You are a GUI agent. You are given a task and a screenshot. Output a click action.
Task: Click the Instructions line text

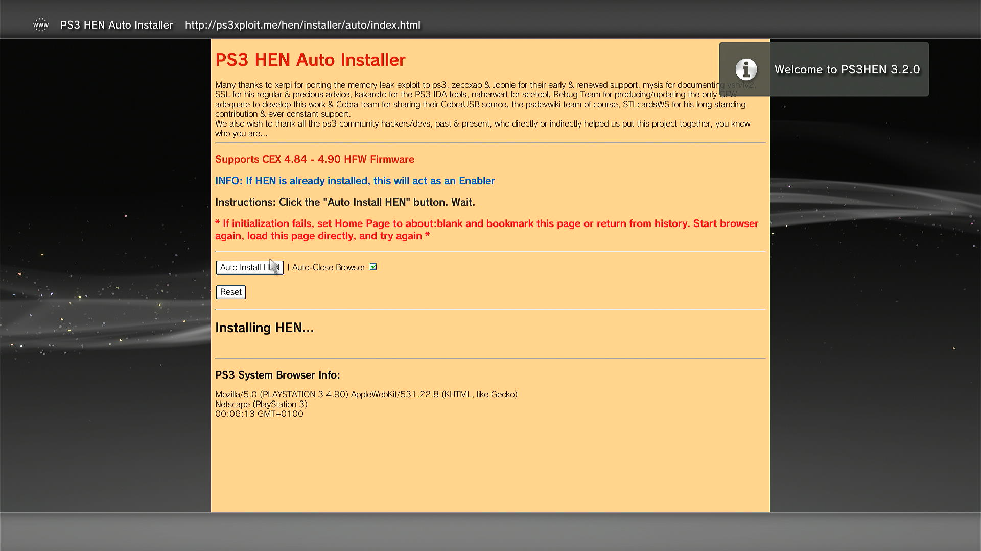pos(345,202)
